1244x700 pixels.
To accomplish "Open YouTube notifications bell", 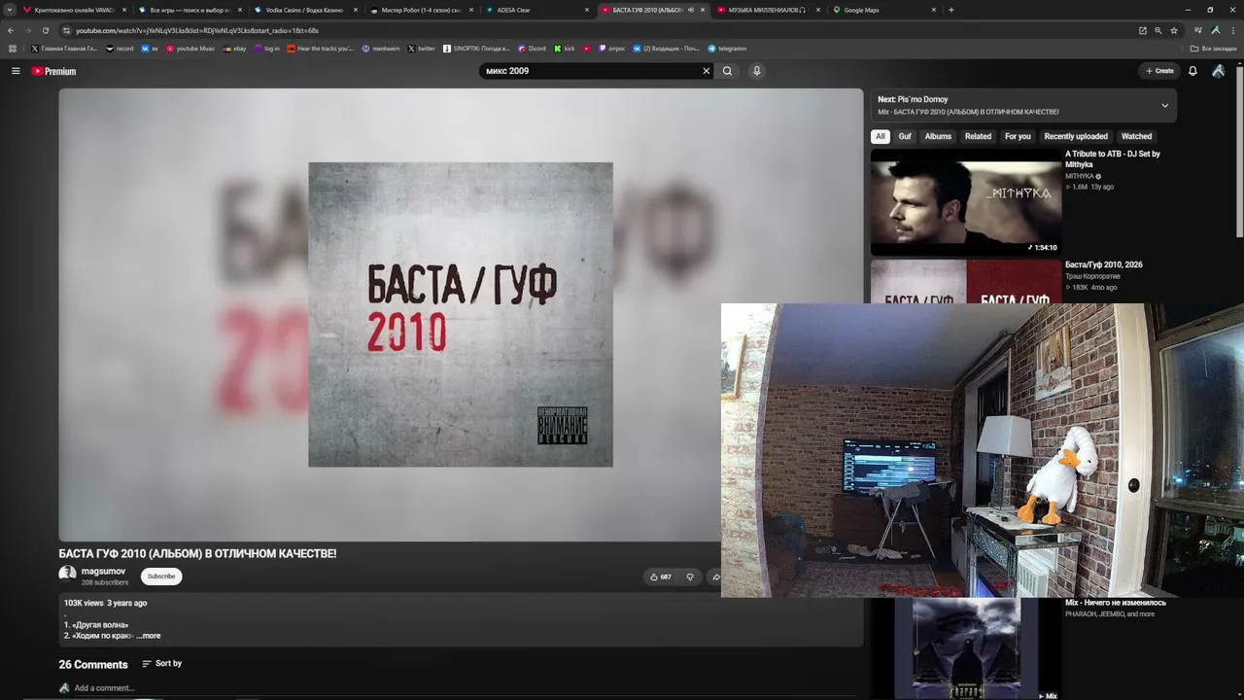I will tap(1192, 71).
